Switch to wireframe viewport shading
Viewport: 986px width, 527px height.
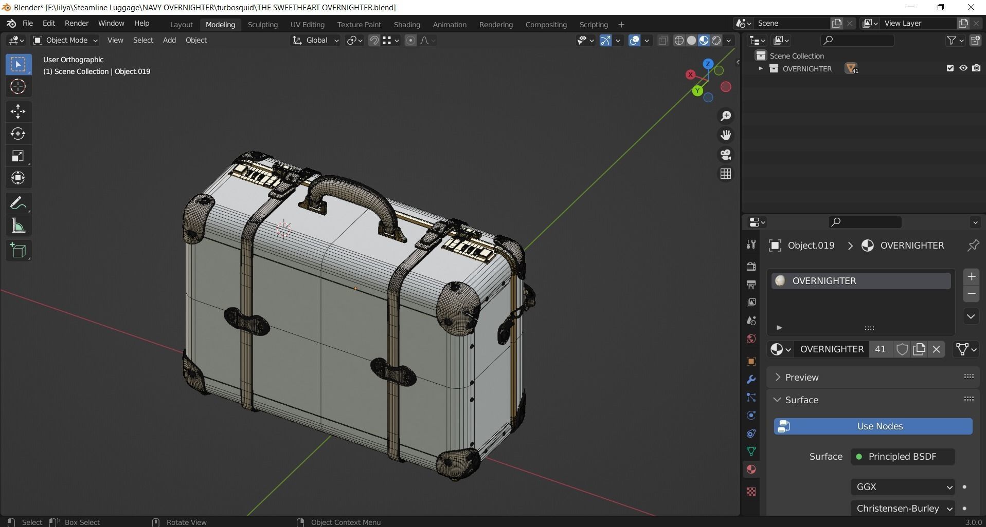point(679,41)
